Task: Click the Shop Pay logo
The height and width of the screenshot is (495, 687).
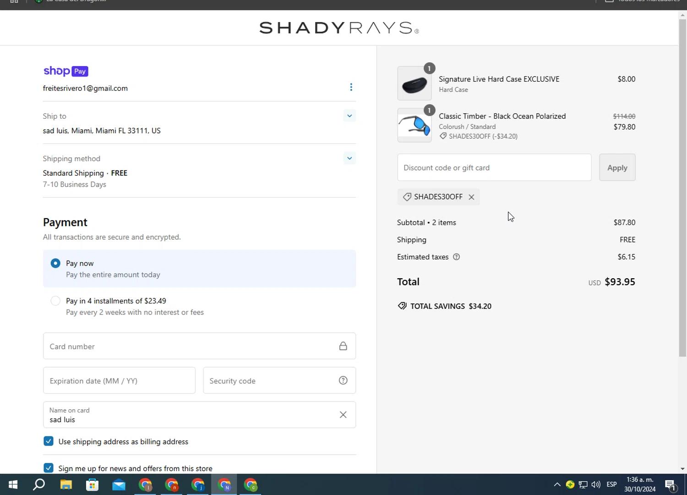Action: point(65,71)
